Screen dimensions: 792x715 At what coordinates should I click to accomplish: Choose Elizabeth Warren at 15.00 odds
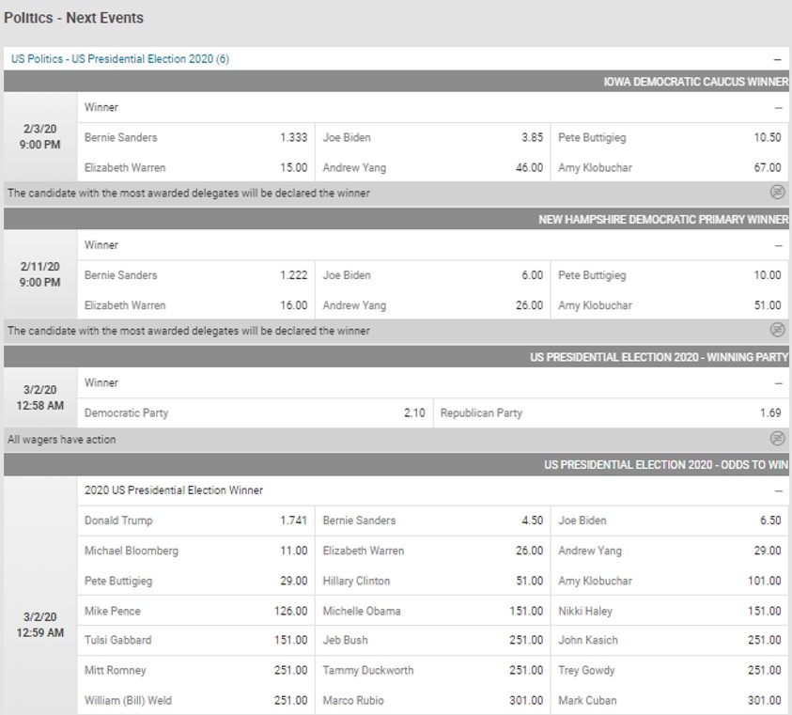point(196,167)
